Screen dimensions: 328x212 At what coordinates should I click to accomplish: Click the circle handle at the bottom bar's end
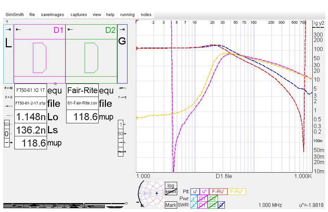[126, 203]
